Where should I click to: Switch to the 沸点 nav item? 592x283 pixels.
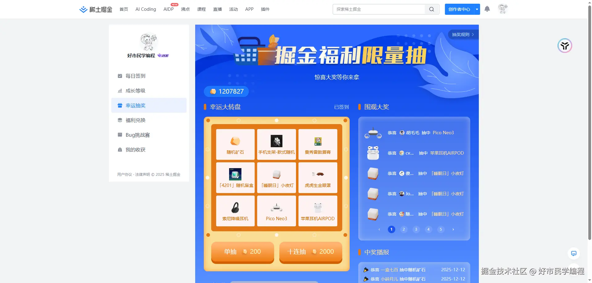pos(185,9)
